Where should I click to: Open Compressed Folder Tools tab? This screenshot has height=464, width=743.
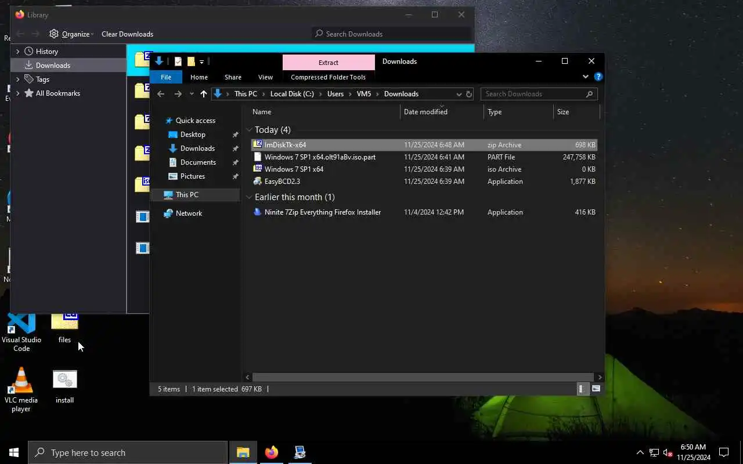(328, 77)
